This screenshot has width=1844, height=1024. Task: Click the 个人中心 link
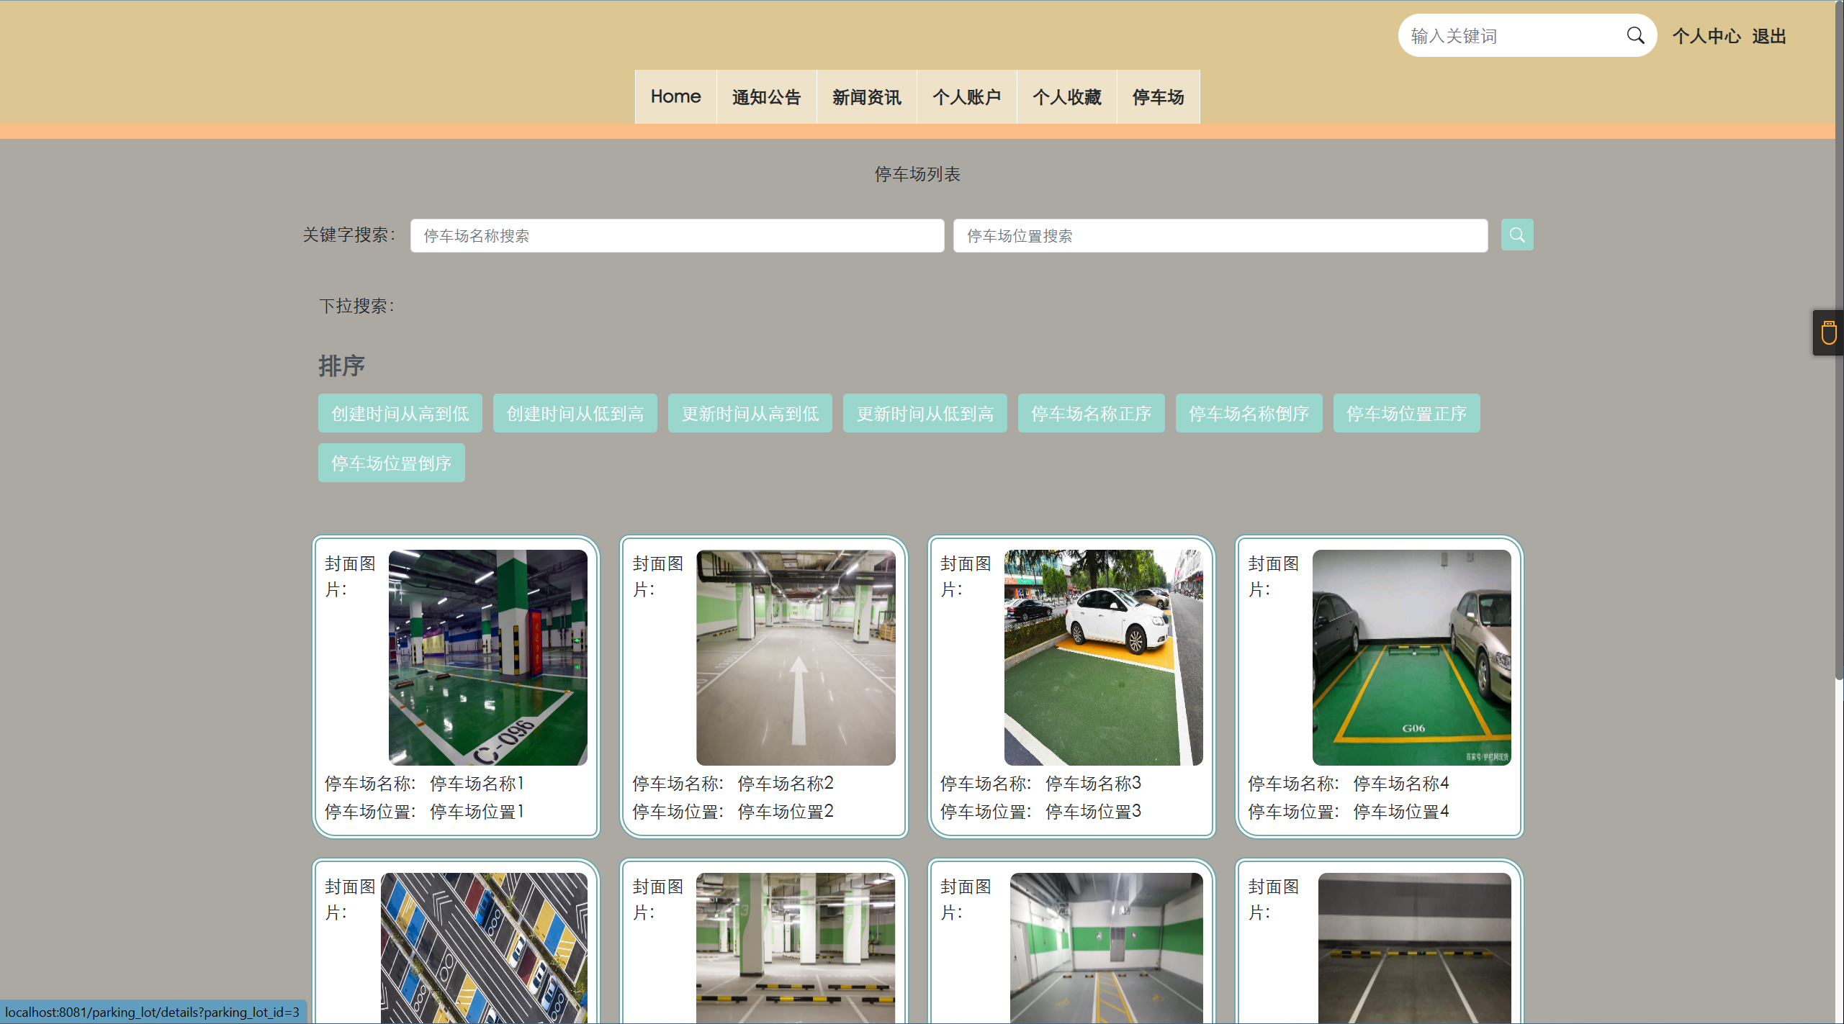[1706, 36]
